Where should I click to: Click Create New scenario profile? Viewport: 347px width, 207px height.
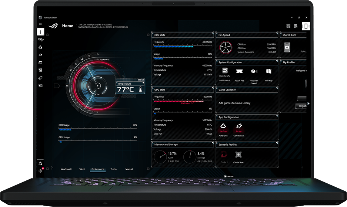(x=238, y=157)
